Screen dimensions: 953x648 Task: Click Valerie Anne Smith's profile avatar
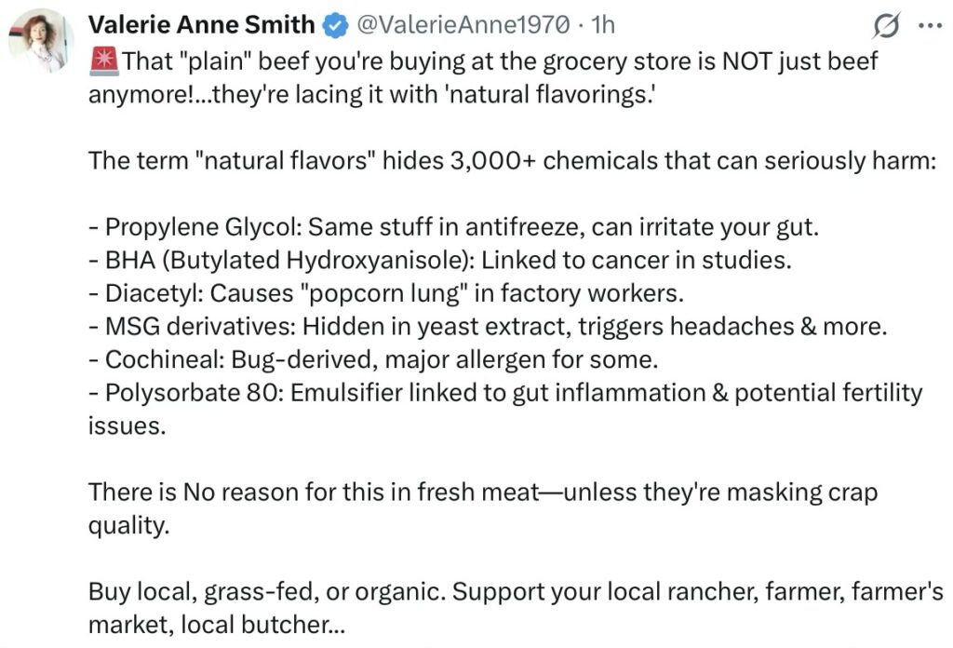coord(41,39)
